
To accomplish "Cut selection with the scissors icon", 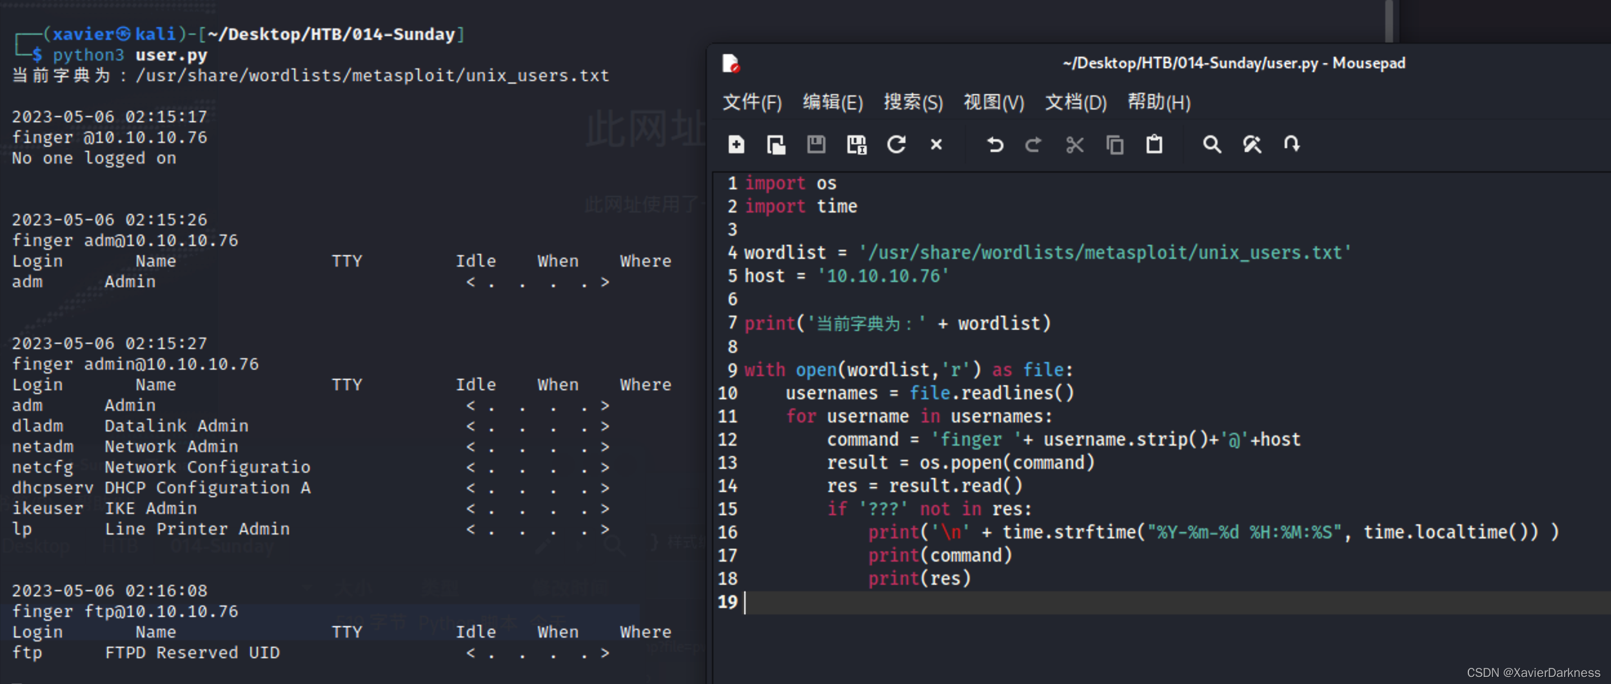I will [x=1074, y=144].
